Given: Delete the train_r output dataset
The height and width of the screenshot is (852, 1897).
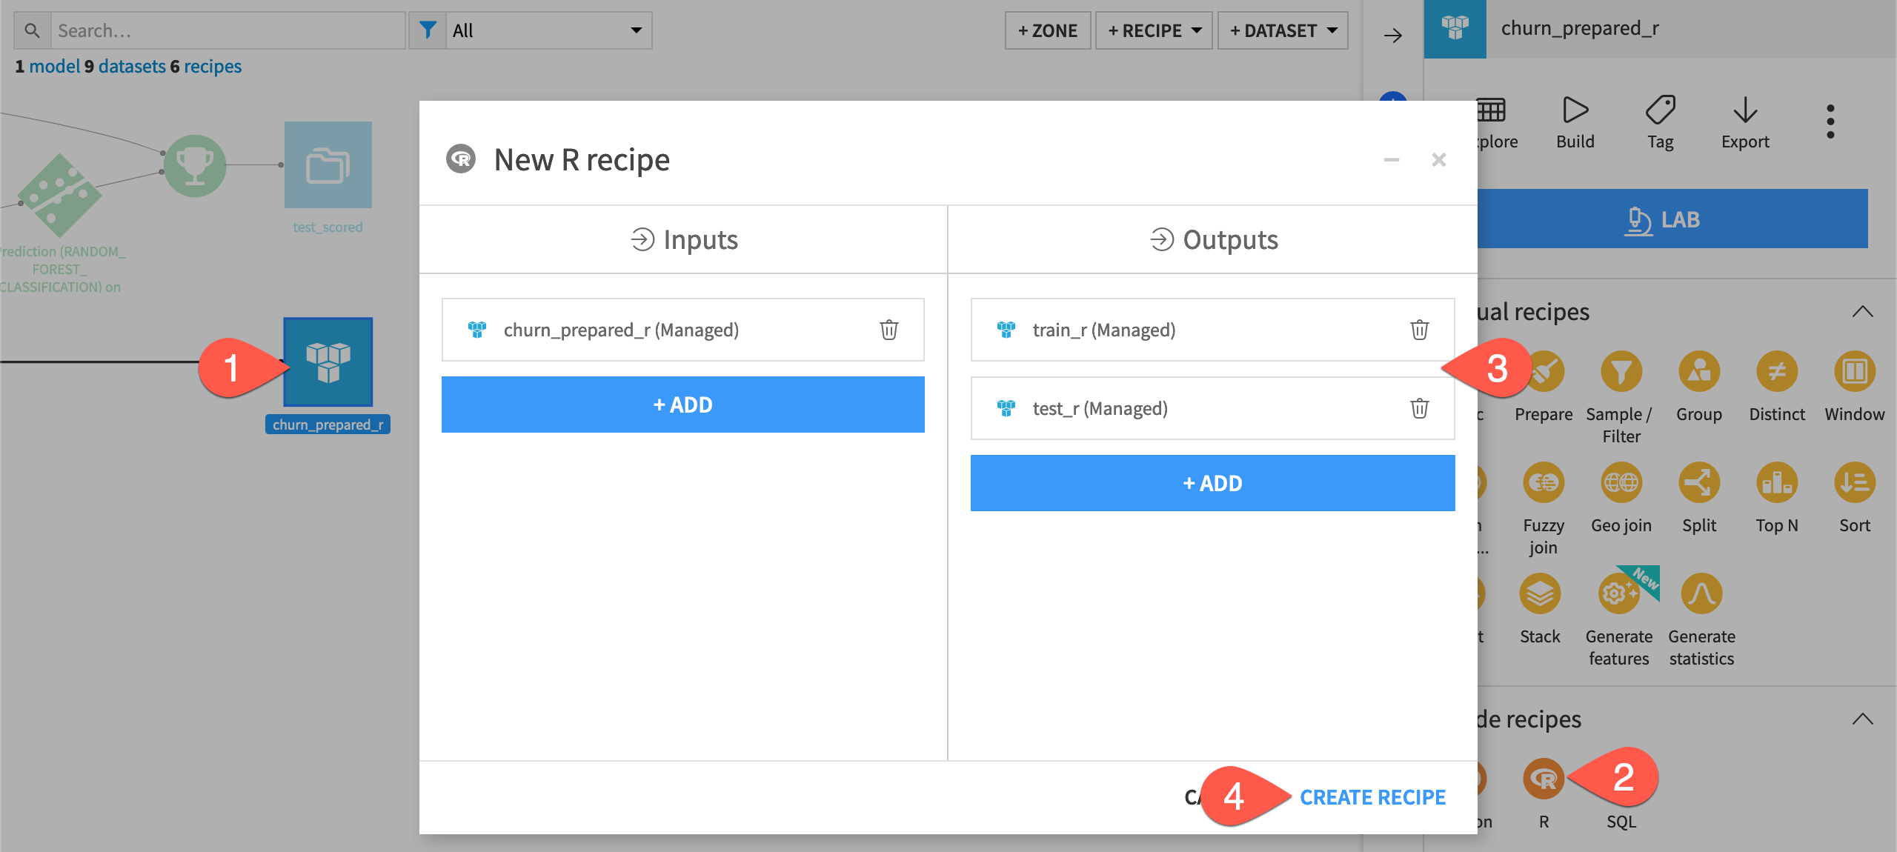Looking at the screenshot, I should tap(1419, 329).
